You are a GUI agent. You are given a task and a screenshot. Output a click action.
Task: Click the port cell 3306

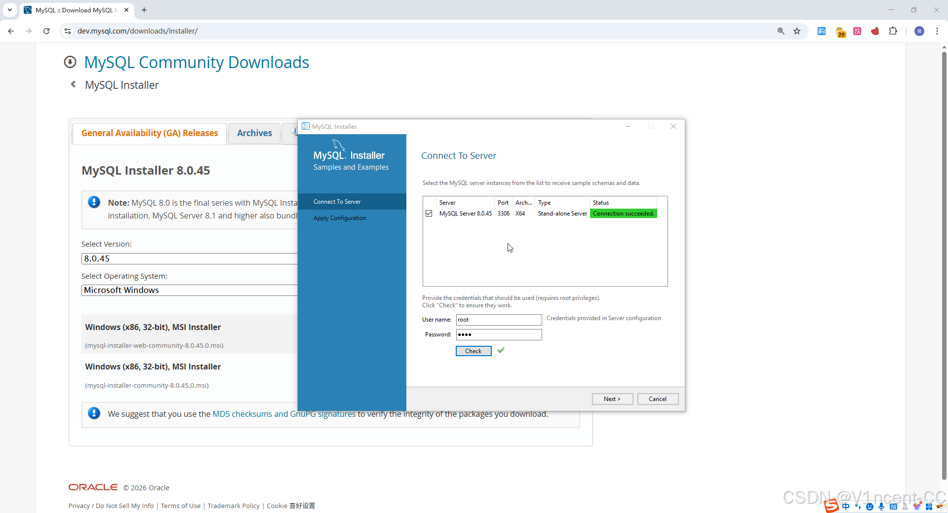504,214
